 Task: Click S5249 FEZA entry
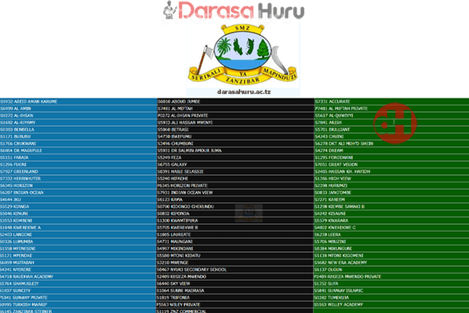point(170,158)
